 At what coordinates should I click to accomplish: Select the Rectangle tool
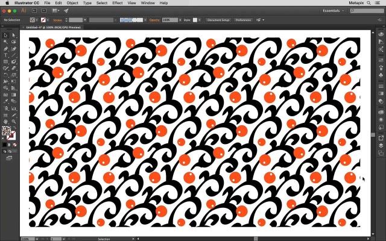pos(5,61)
